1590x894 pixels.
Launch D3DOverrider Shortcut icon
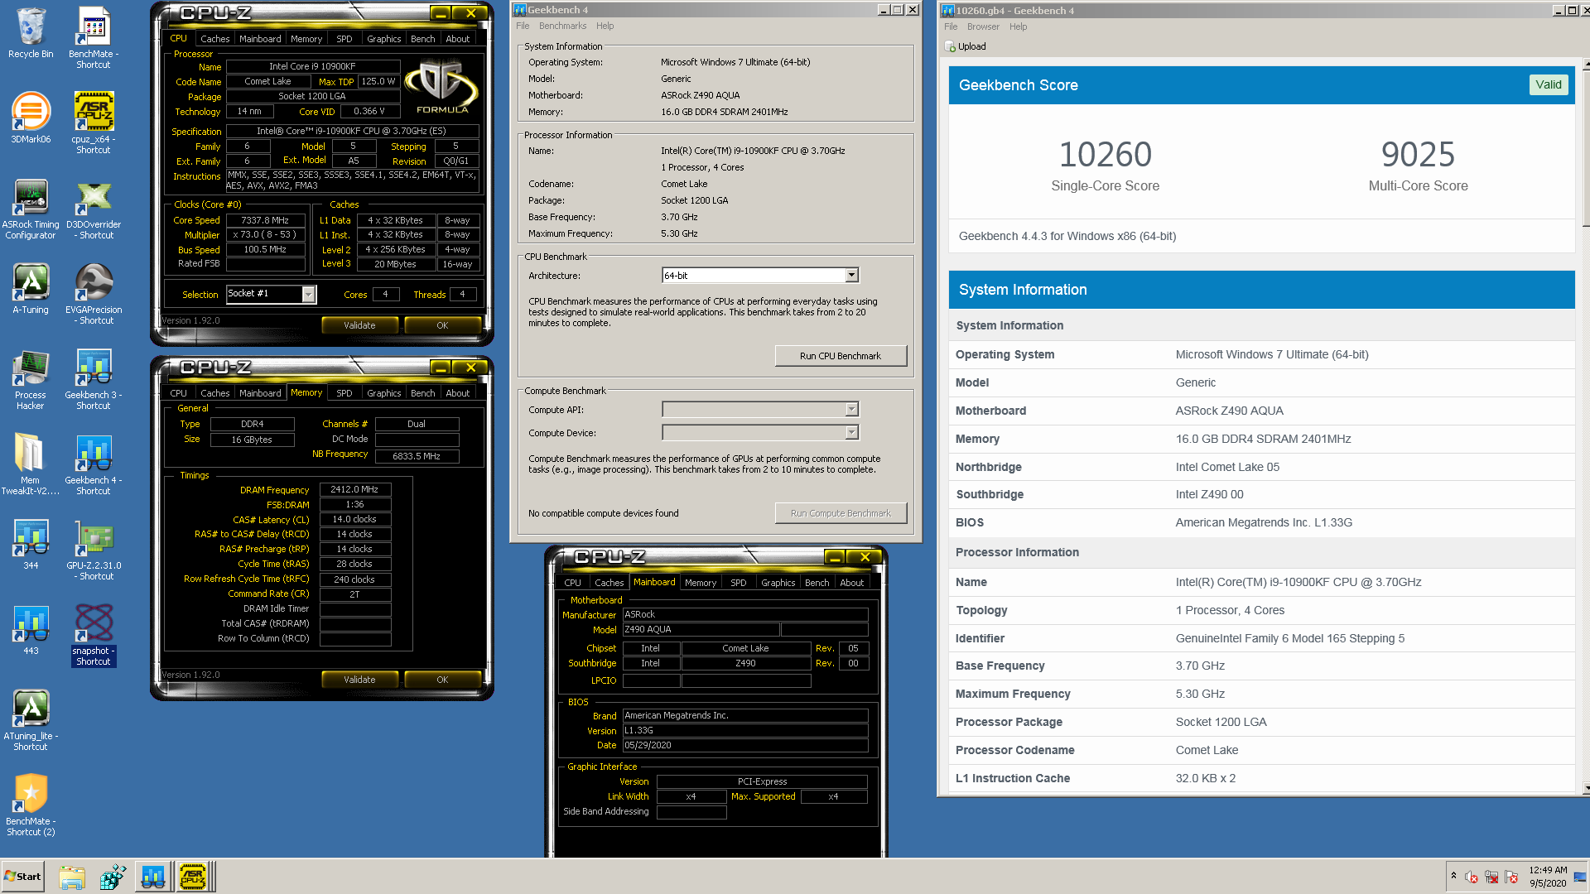pyautogui.click(x=94, y=209)
